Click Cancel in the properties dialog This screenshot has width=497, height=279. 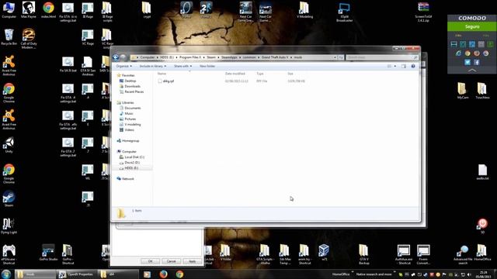pos(171,261)
